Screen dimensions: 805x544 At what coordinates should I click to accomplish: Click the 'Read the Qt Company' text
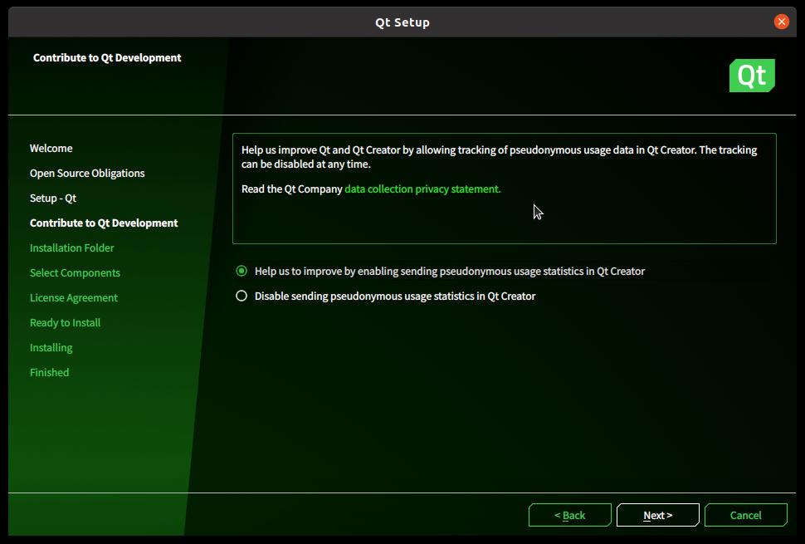tap(291, 189)
